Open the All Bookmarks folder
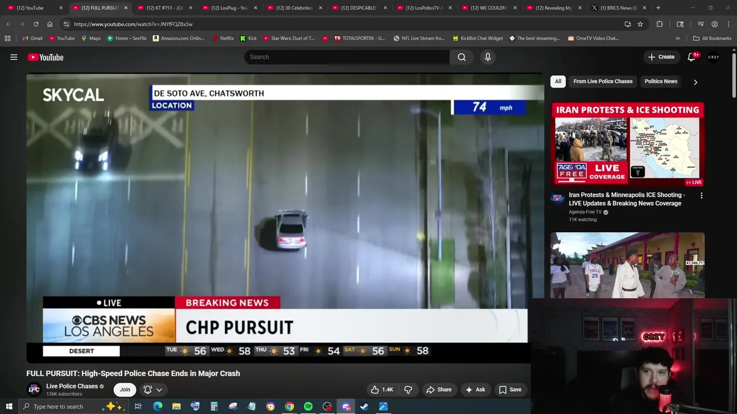 point(712,38)
